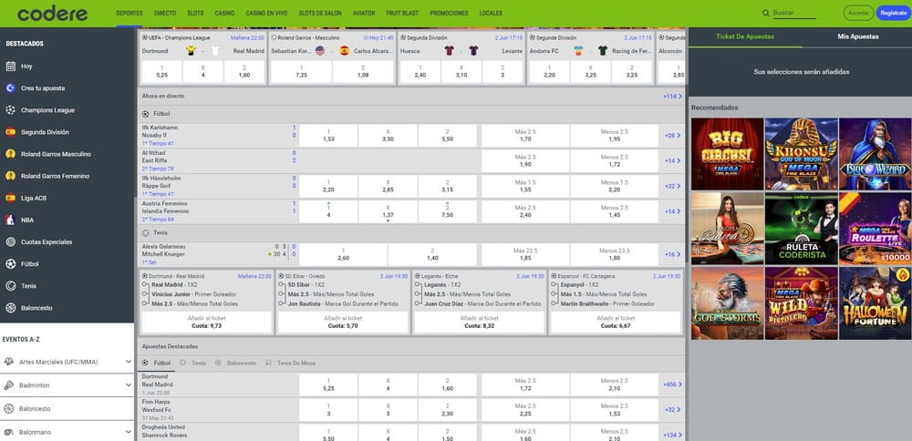Expand the Balonmano events list
This screenshot has height=441, width=912.
129,432
